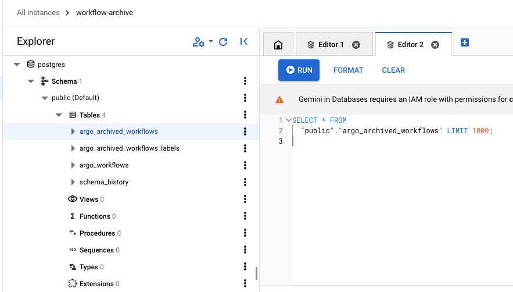Click the Types icon
The height and width of the screenshot is (292, 513).
coord(72,267)
